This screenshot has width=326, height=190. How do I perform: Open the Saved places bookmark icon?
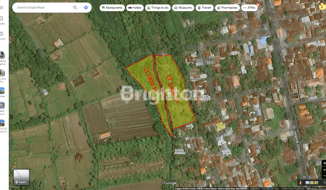click(1, 19)
